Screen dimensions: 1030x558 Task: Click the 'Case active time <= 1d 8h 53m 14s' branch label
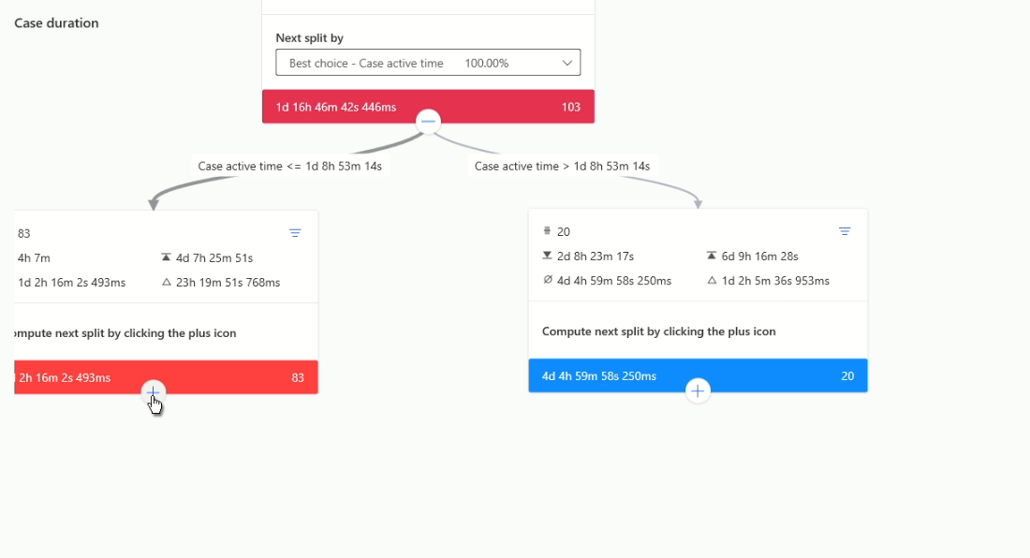pos(289,166)
